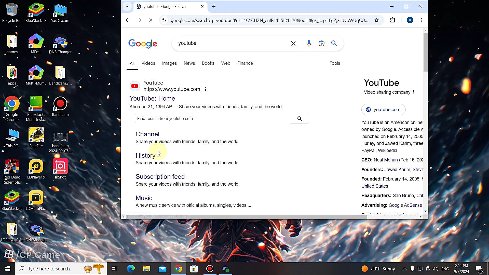The image size is (489, 275).
Task: Open the Music sitelink
Action: [144, 198]
